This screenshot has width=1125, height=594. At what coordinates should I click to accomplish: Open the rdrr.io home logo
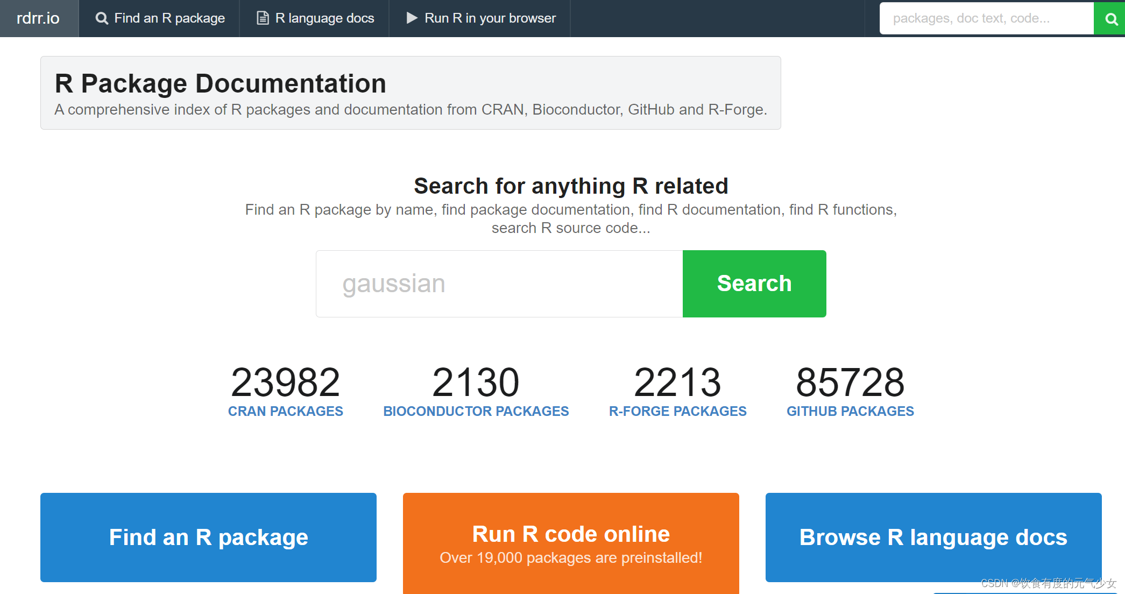point(38,18)
